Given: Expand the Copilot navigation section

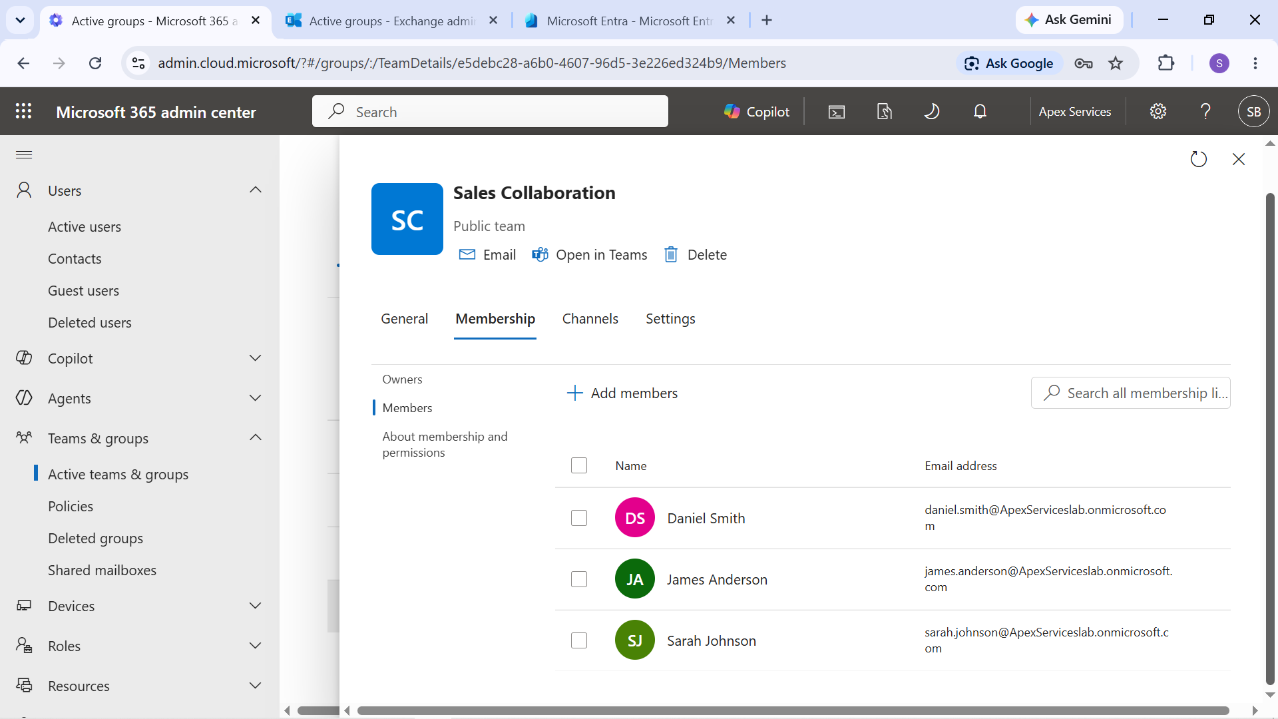Looking at the screenshot, I should (255, 358).
